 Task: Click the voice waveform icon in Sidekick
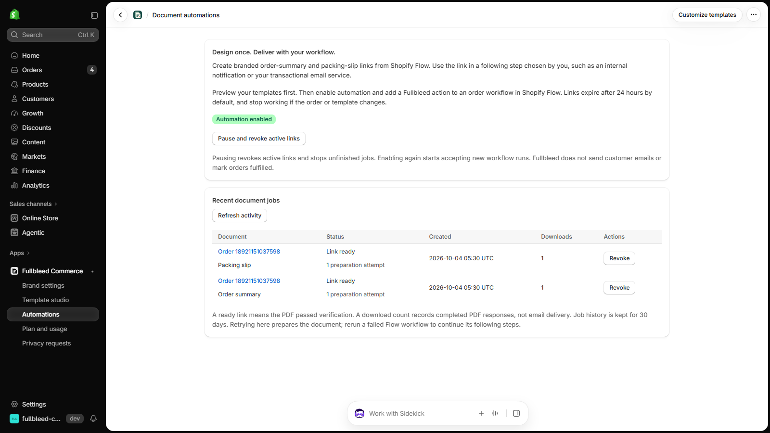tap(495, 413)
